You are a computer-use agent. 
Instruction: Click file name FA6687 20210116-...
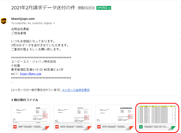point(156,127)
